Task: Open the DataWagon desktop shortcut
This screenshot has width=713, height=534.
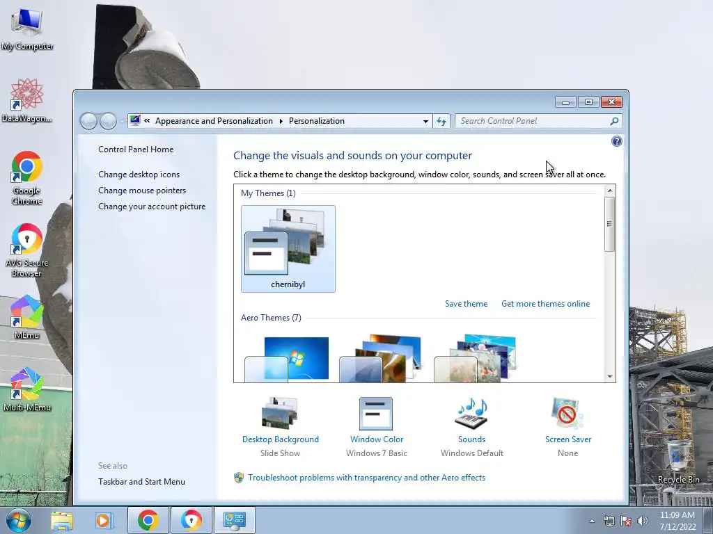Action: pyautogui.click(x=27, y=100)
